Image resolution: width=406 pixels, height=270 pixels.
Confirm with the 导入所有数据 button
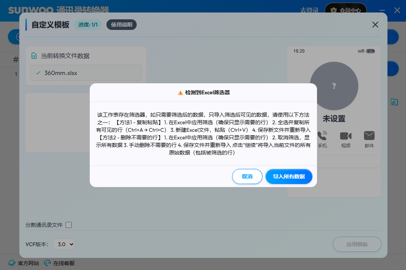click(289, 176)
